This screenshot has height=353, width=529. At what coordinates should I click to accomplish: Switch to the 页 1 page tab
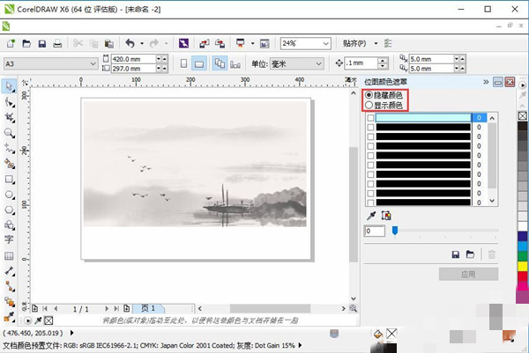point(148,308)
